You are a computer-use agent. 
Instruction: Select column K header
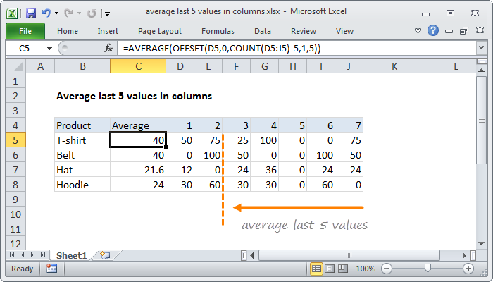394,66
